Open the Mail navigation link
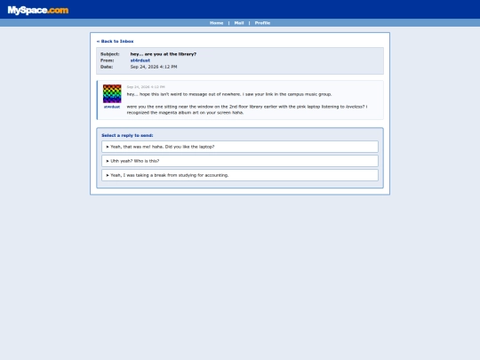The width and height of the screenshot is (480, 360). (239, 23)
